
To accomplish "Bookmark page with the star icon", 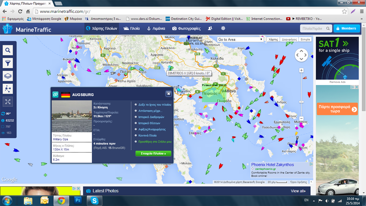I will (344, 11).
